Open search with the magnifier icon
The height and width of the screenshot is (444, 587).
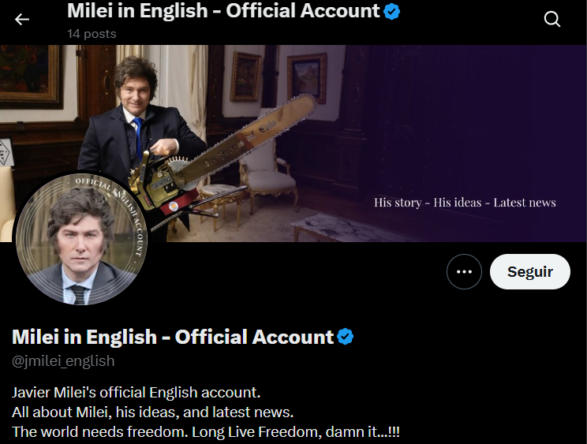[x=552, y=19]
